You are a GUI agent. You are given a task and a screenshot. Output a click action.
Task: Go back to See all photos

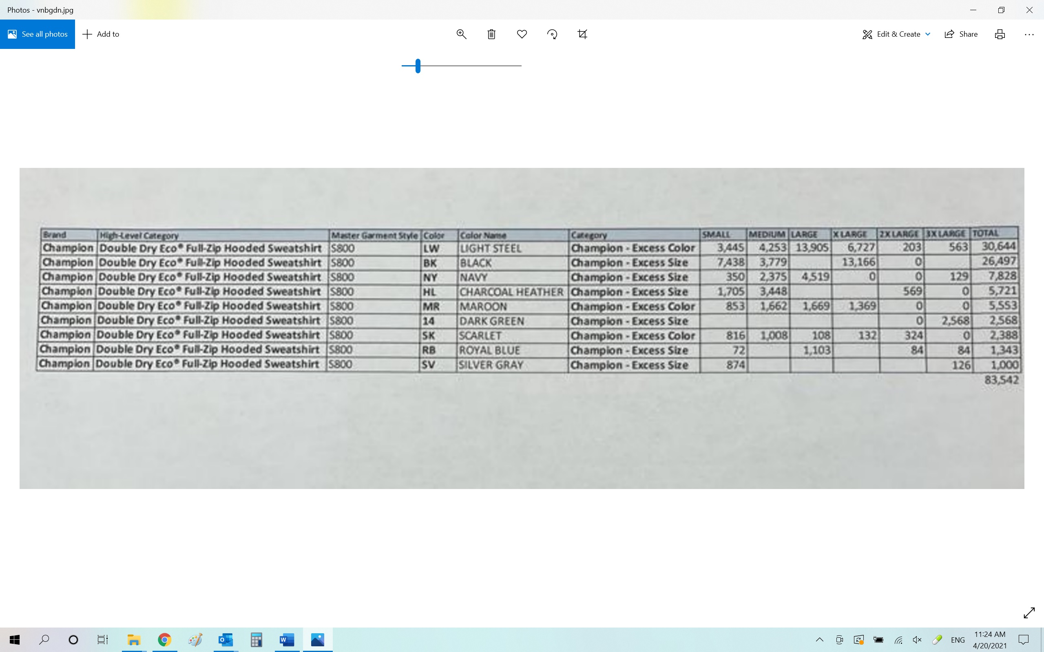[x=38, y=34]
